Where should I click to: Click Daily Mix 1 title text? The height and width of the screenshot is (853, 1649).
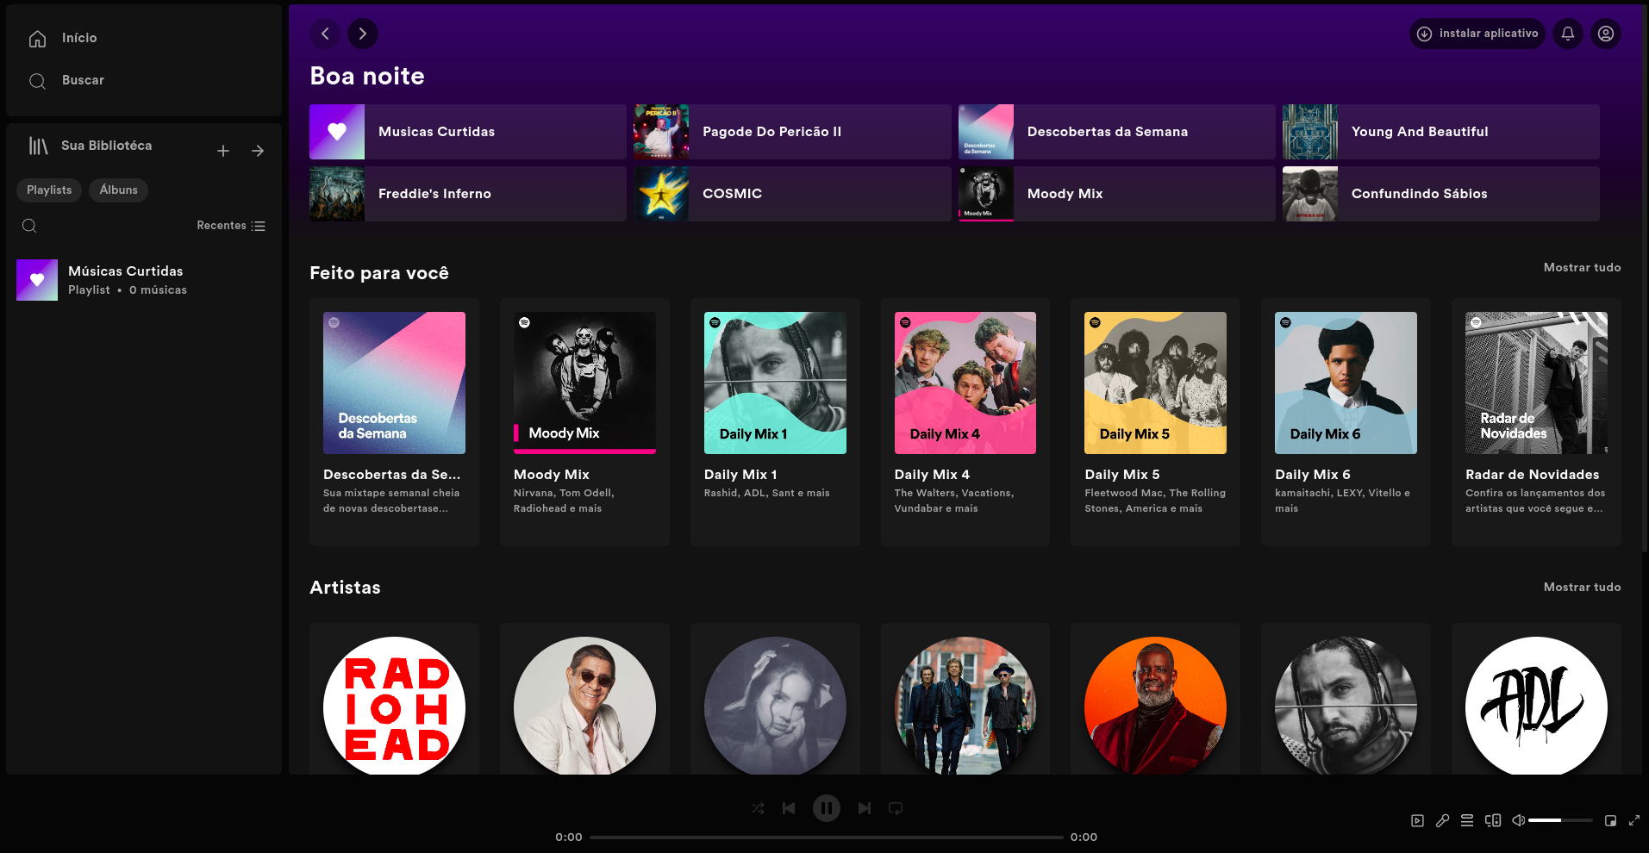740,475
